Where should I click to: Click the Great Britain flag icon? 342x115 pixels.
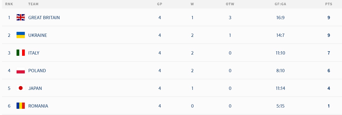click(21, 17)
